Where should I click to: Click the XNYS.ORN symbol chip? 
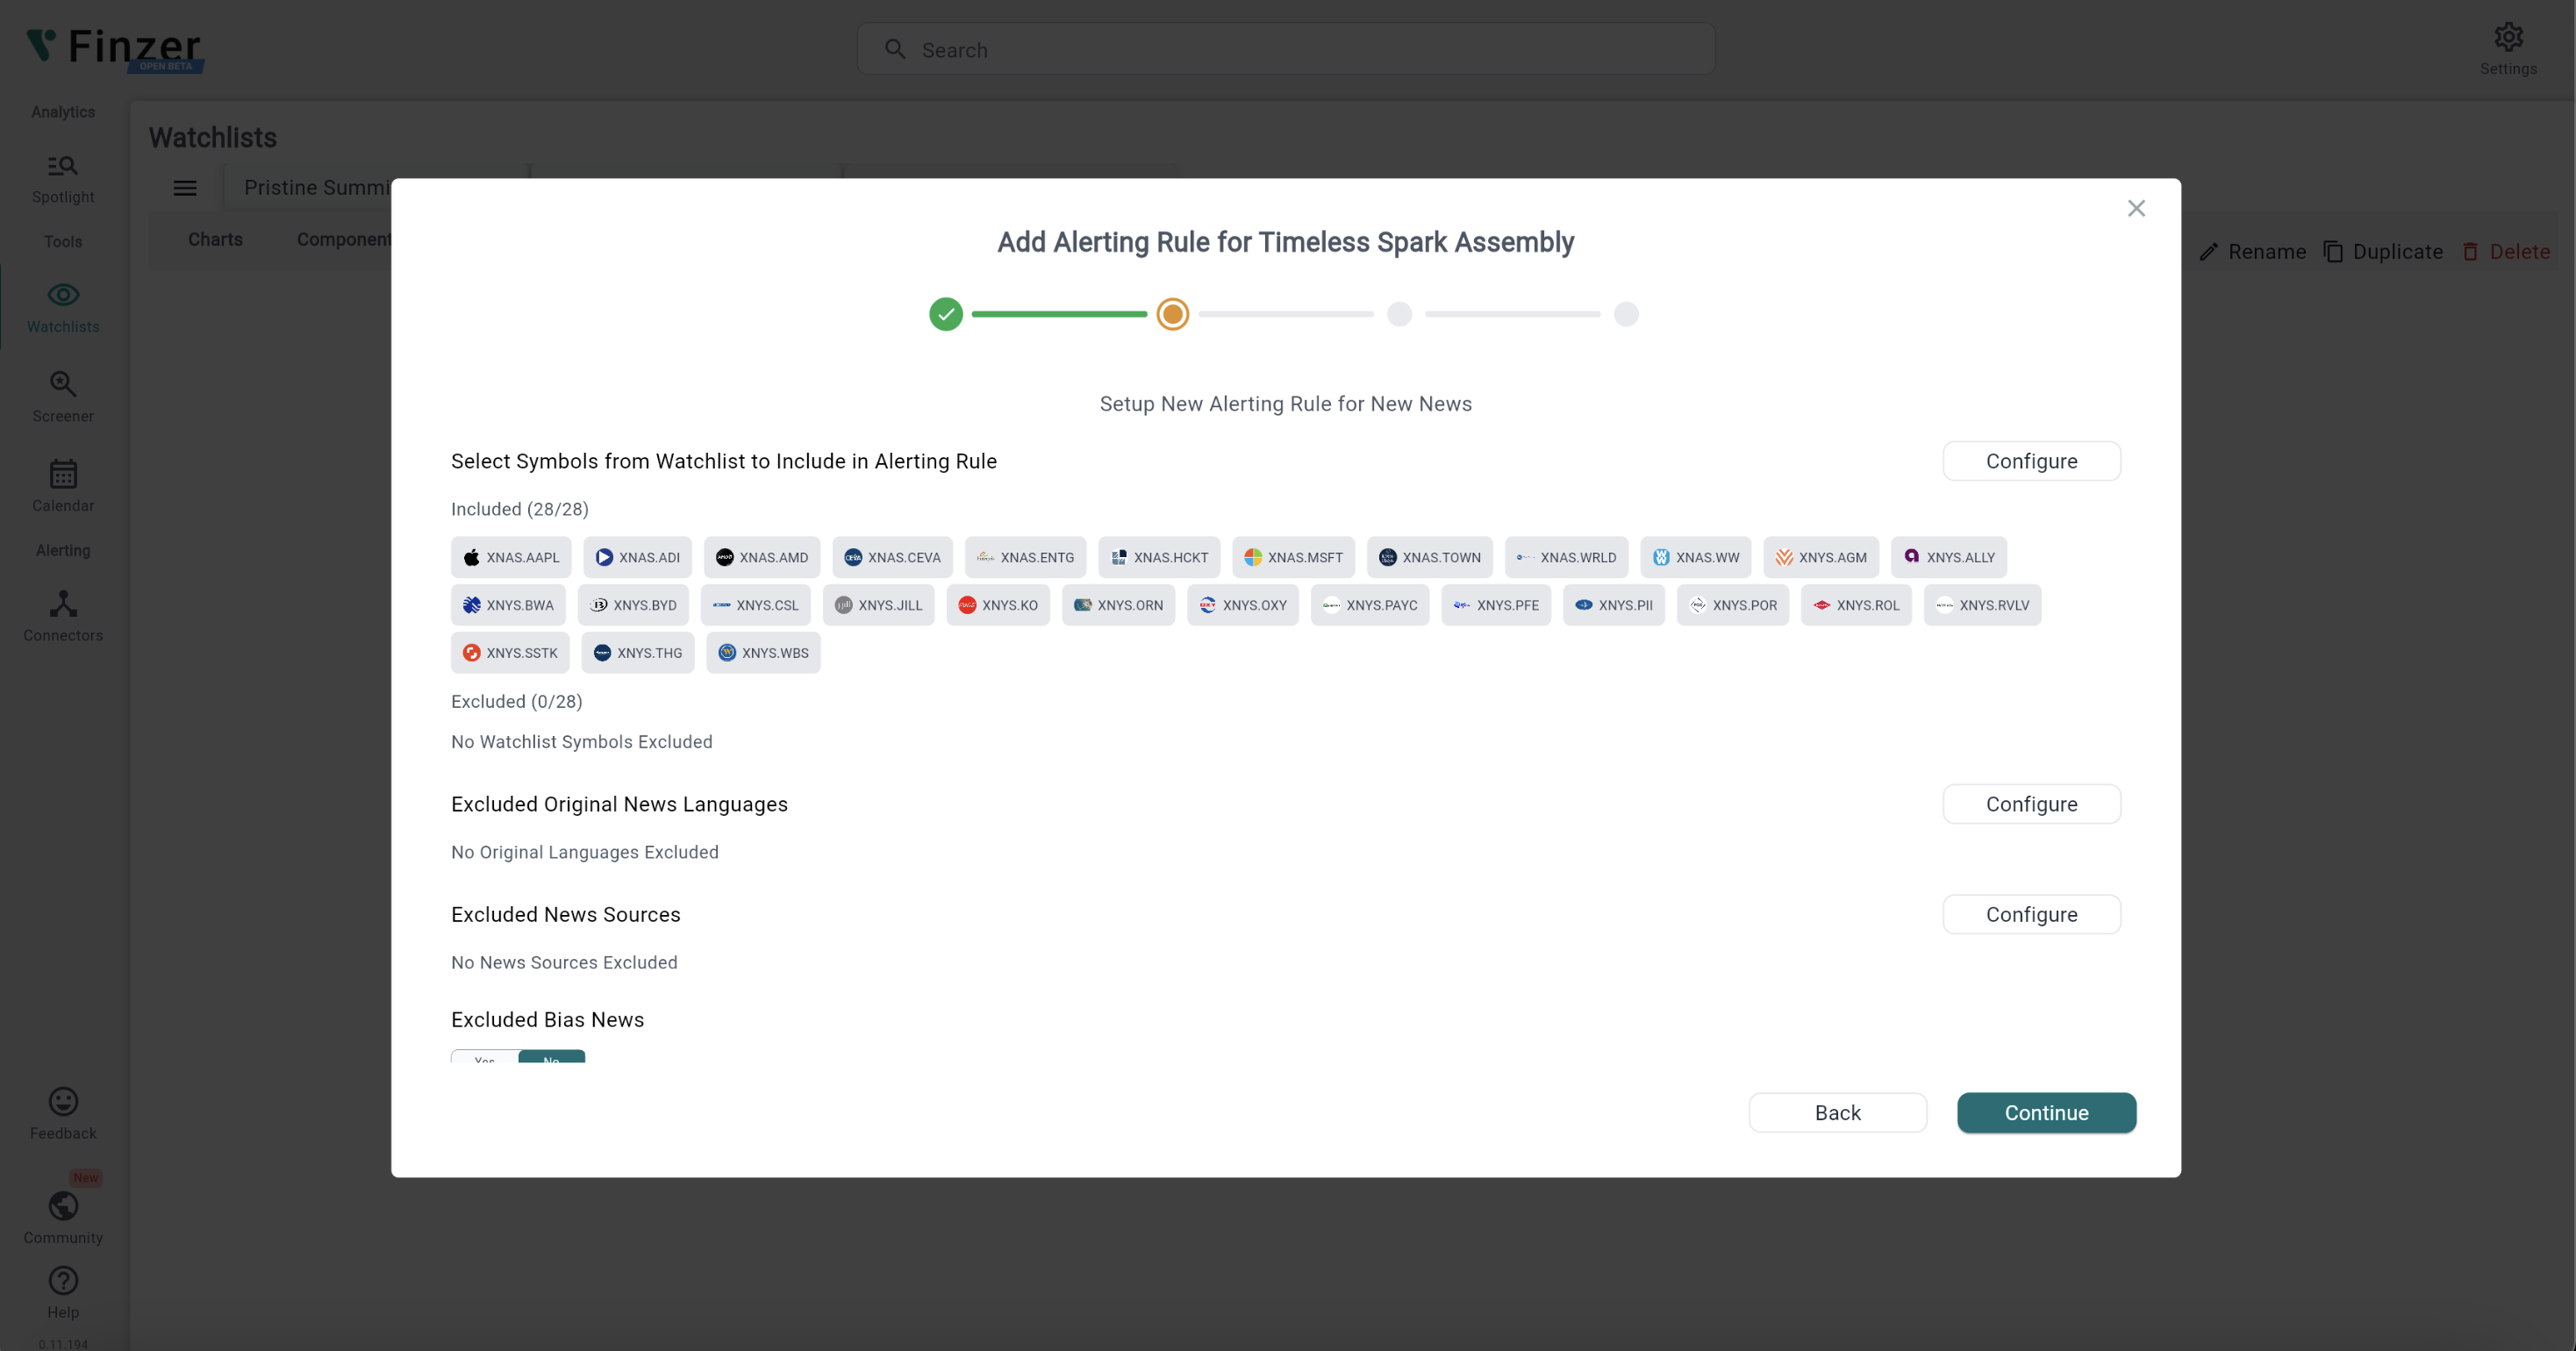point(1118,605)
